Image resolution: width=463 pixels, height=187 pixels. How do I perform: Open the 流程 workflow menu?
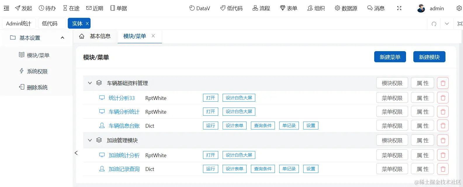pos(261,8)
